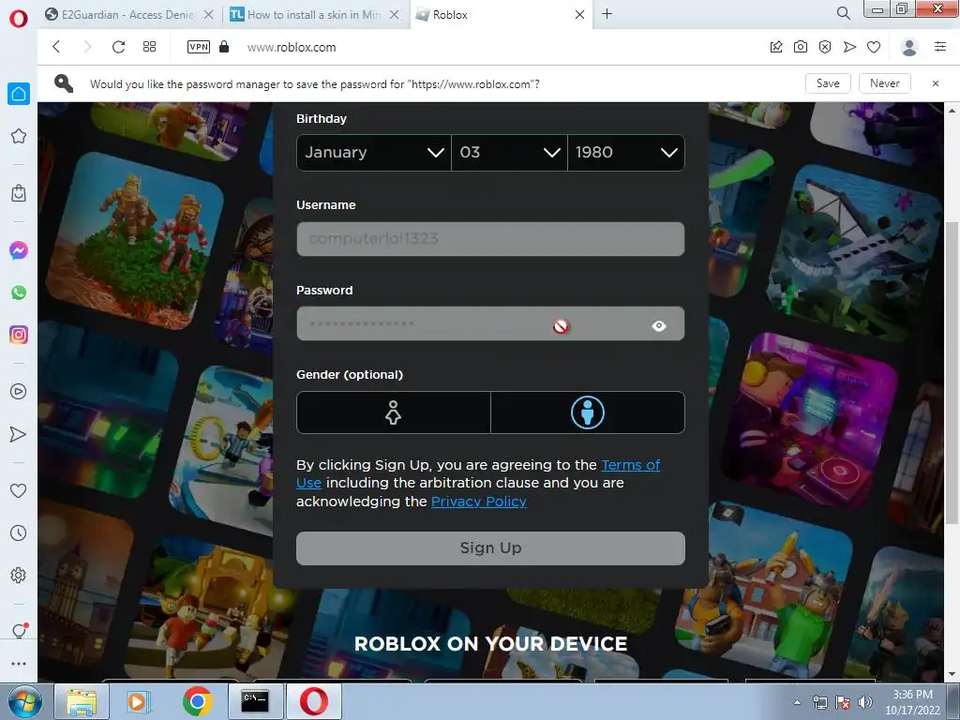Open the sidebar heart Pinboards icon

click(19, 490)
